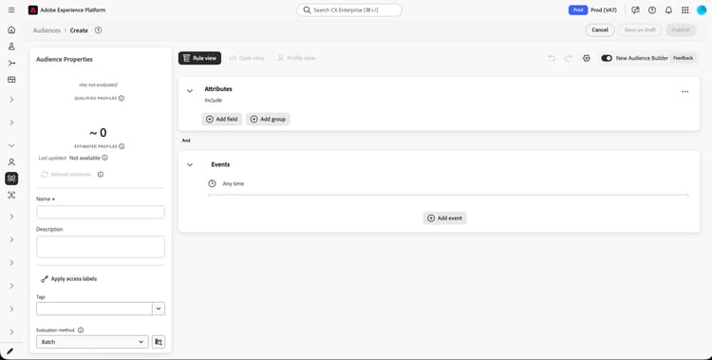Click the Feedback button
This screenshot has width=712, height=360.
click(x=683, y=58)
